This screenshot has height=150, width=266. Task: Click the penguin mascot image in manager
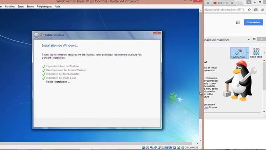240,81
